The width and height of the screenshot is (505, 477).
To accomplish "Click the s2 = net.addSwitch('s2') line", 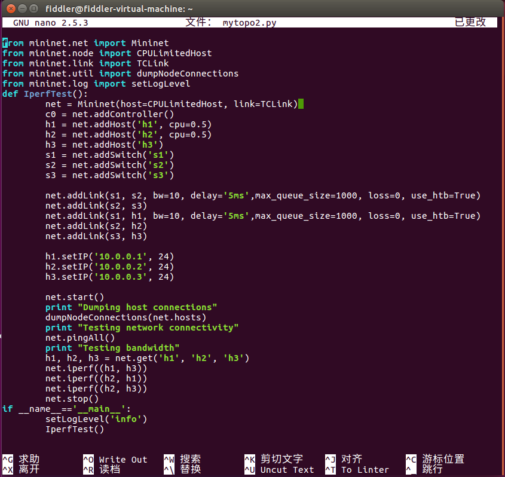I will pyautogui.click(x=109, y=165).
